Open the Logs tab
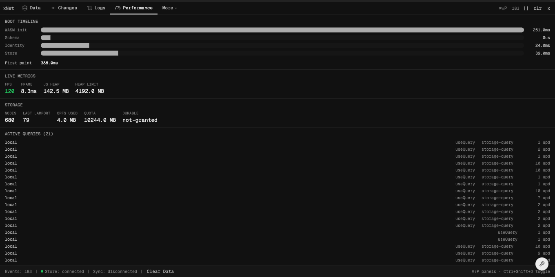Image resolution: width=555 pixels, height=277 pixels. point(96,8)
